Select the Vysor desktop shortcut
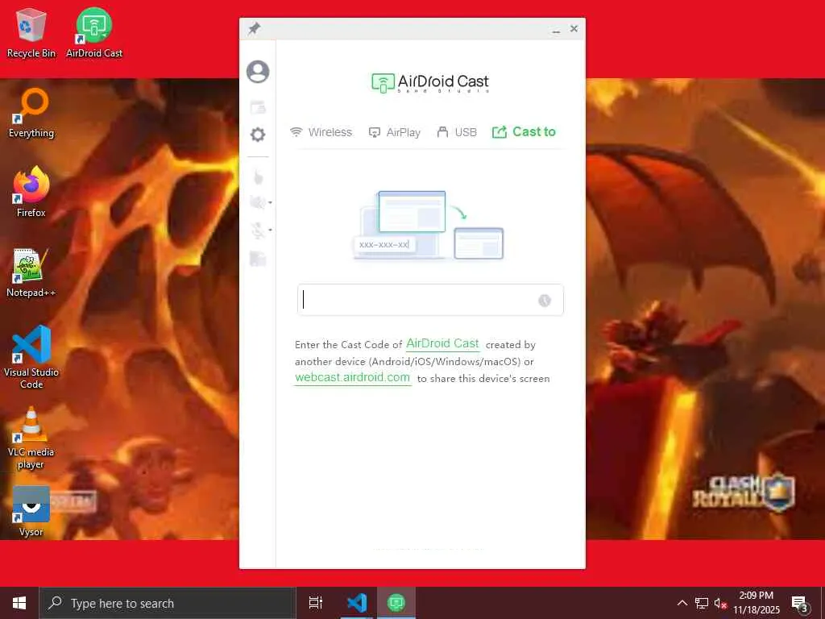Image resolution: width=825 pixels, height=619 pixels. point(31,512)
